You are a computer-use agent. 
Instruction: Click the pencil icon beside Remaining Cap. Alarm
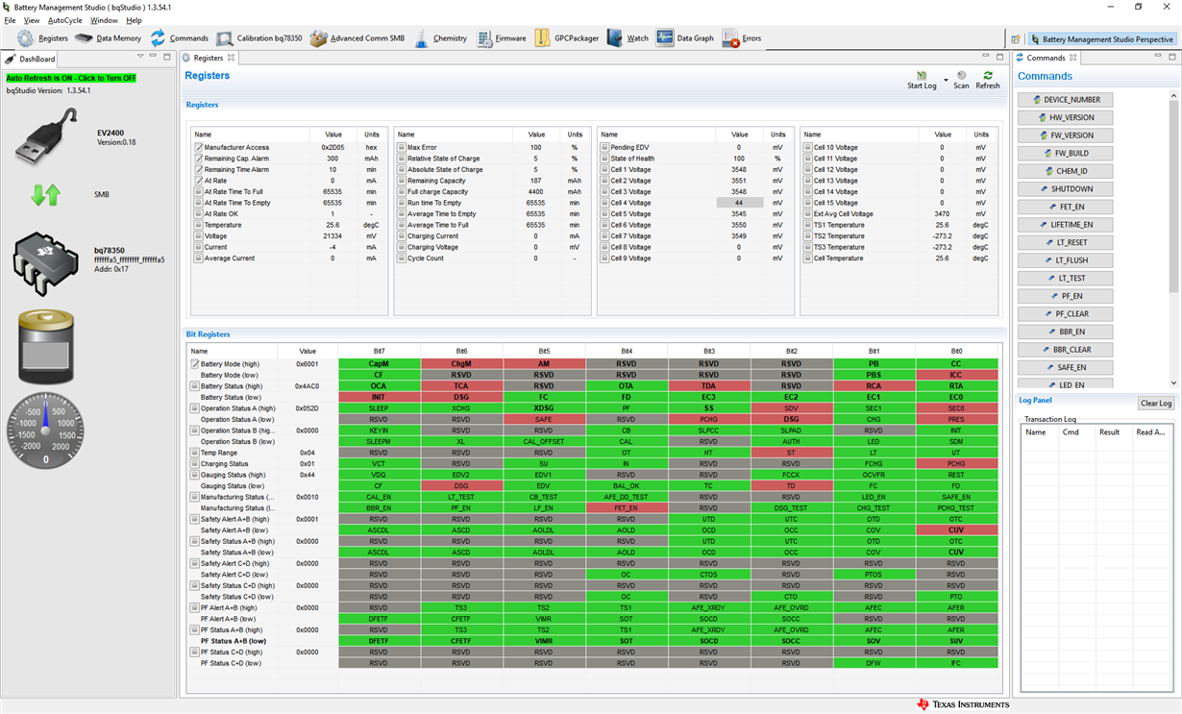[198, 159]
